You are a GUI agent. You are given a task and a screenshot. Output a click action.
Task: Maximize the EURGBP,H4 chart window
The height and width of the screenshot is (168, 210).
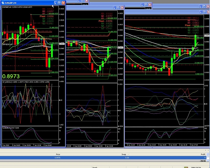coord(59,3)
